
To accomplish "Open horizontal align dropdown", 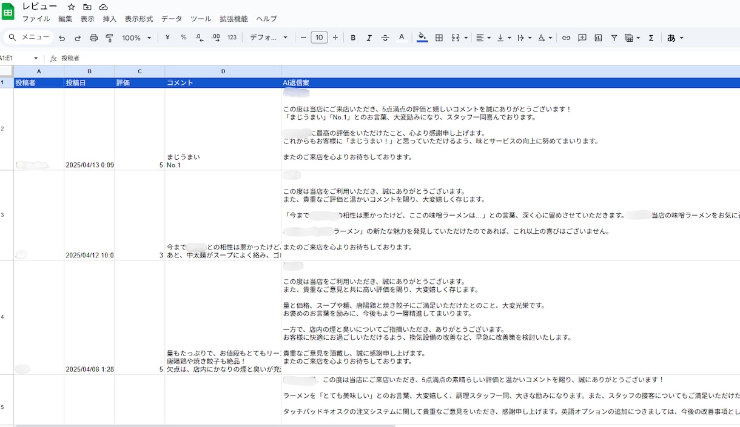I will pyautogui.click(x=483, y=38).
